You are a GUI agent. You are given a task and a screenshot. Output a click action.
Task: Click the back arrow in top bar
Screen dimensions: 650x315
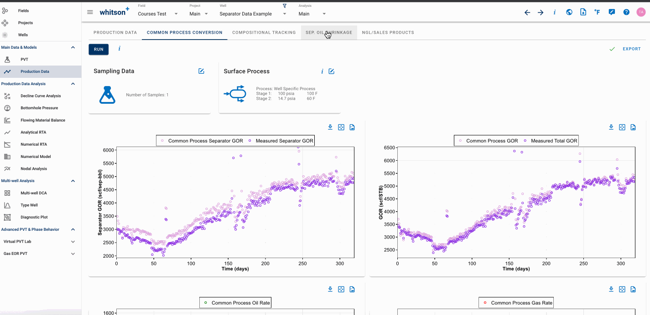pyautogui.click(x=527, y=12)
